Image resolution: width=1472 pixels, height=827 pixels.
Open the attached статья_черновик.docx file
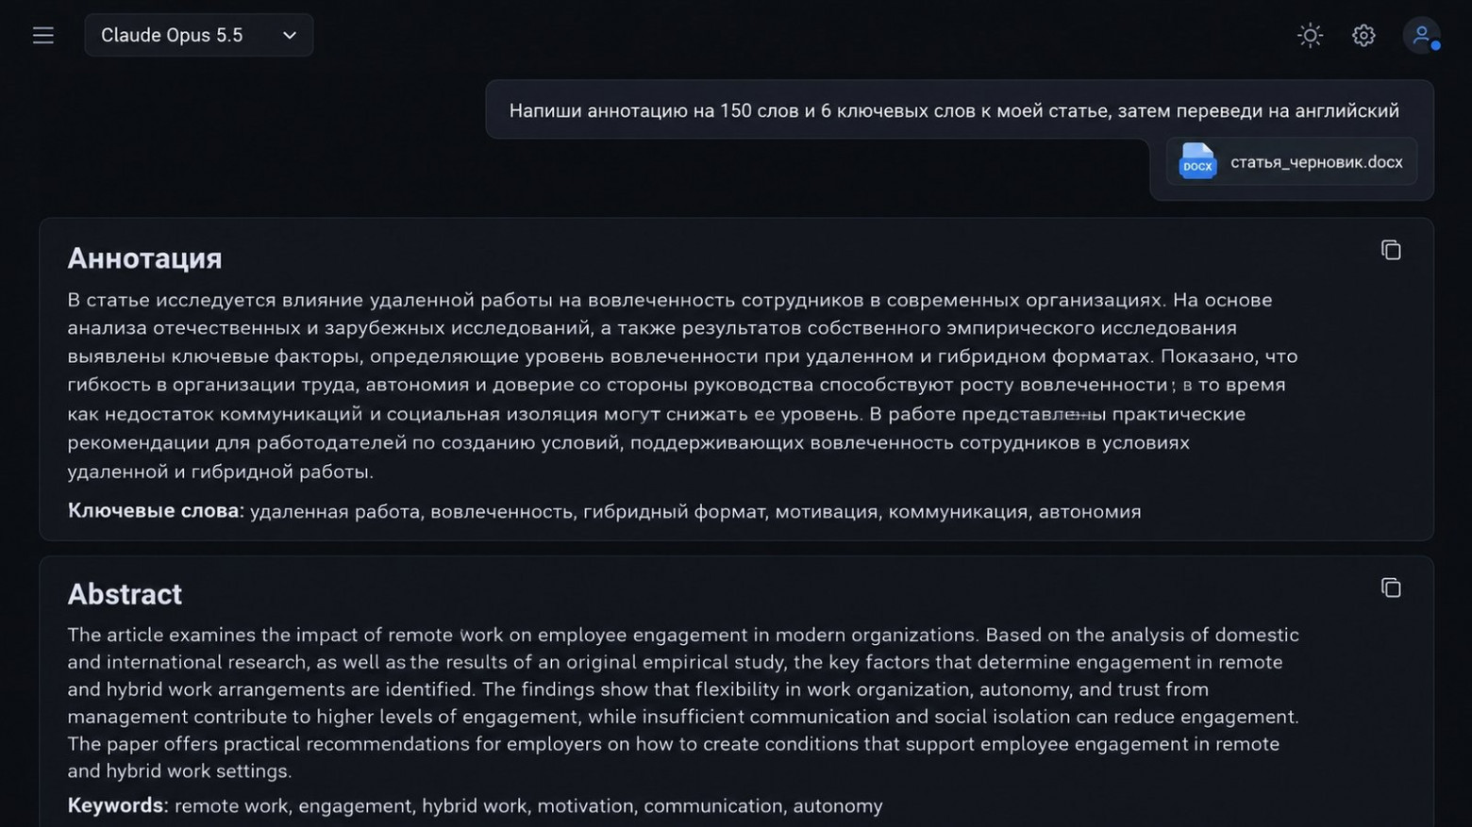(1292, 162)
